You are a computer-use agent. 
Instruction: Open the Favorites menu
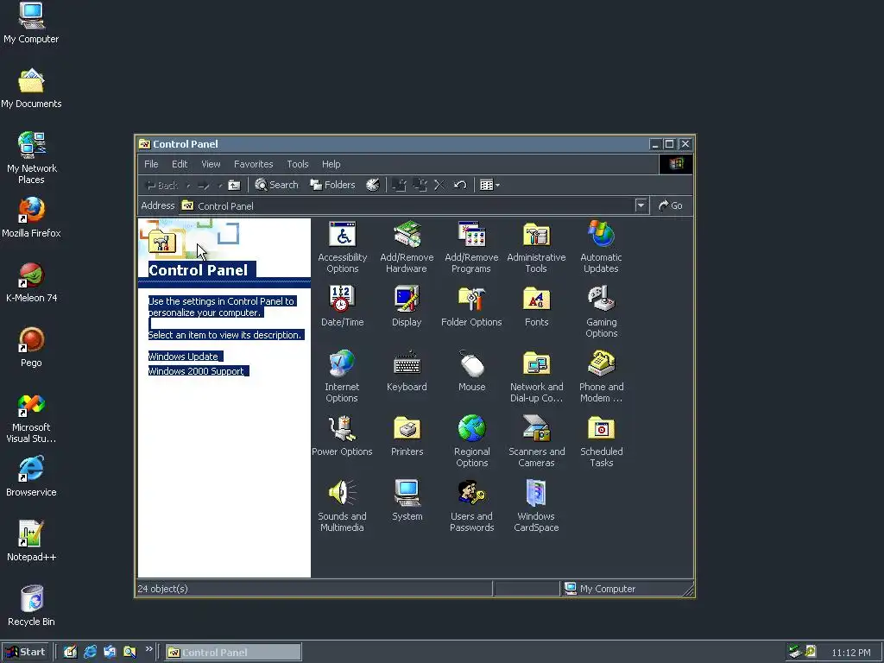click(253, 164)
